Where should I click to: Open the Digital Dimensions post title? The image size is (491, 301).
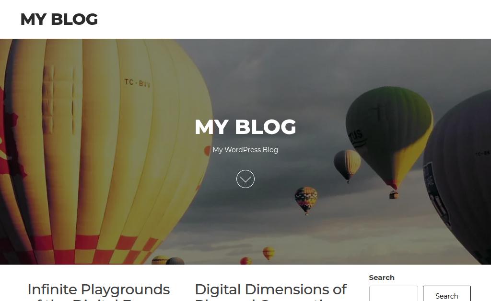pyautogui.click(x=270, y=291)
